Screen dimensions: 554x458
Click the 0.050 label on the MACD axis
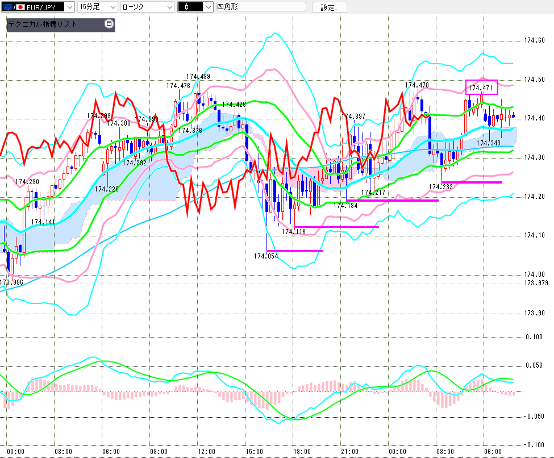point(534,365)
